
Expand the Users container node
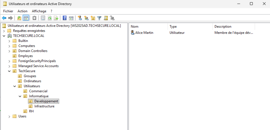click(x=9, y=116)
